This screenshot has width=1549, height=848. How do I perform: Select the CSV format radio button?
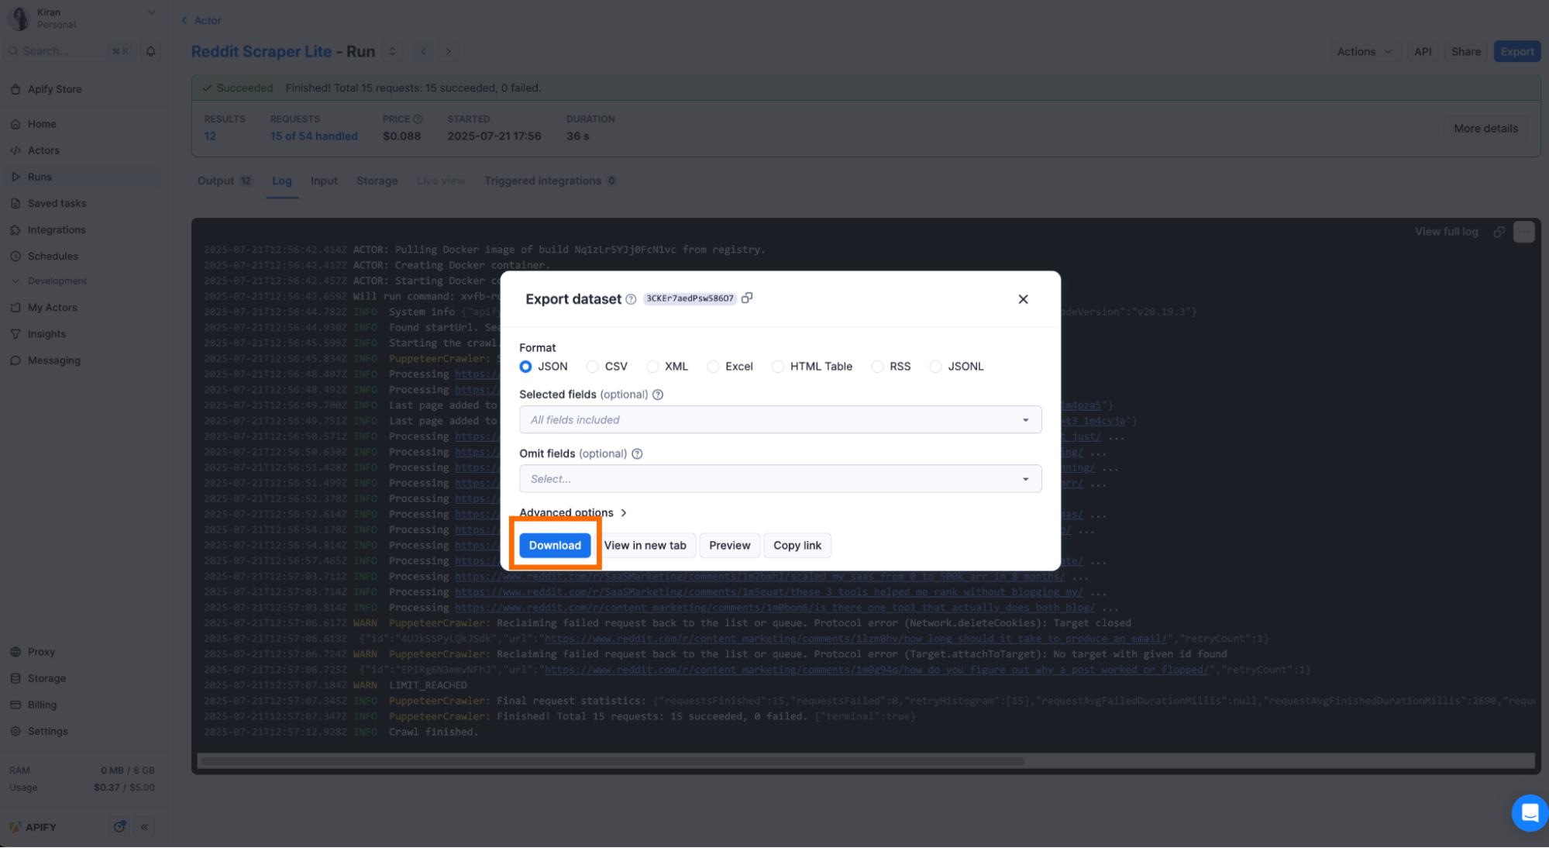point(593,367)
